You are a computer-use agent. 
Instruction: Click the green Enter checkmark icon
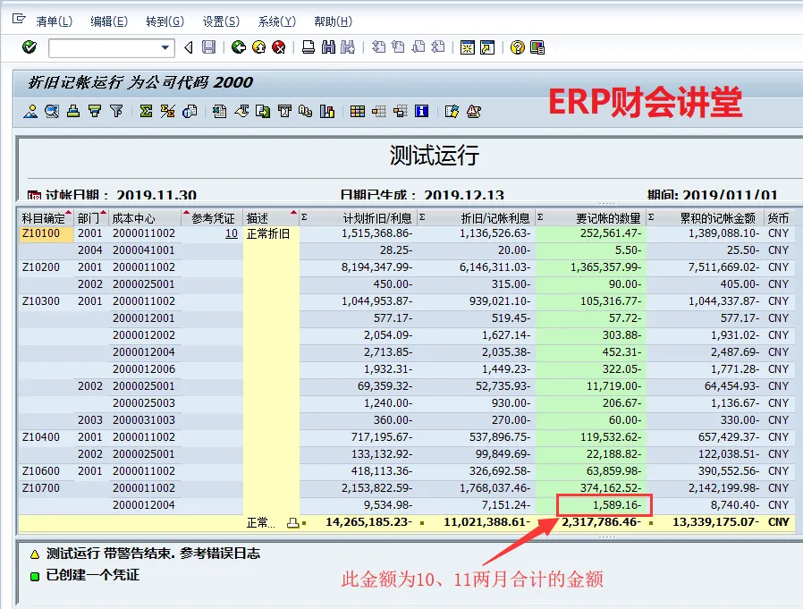(x=30, y=47)
